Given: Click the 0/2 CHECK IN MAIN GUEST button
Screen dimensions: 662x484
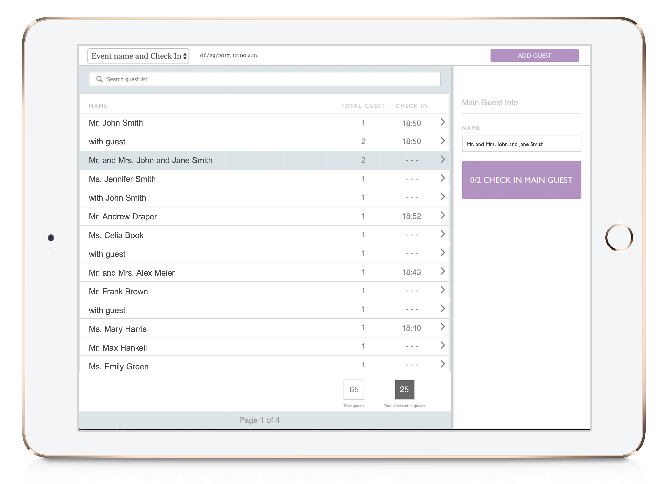Looking at the screenshot, I should pyautogui.click(x=522, y=180).
